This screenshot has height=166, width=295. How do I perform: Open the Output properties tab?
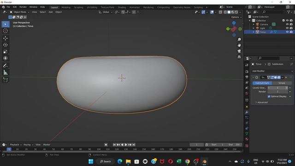click(247, 77)
